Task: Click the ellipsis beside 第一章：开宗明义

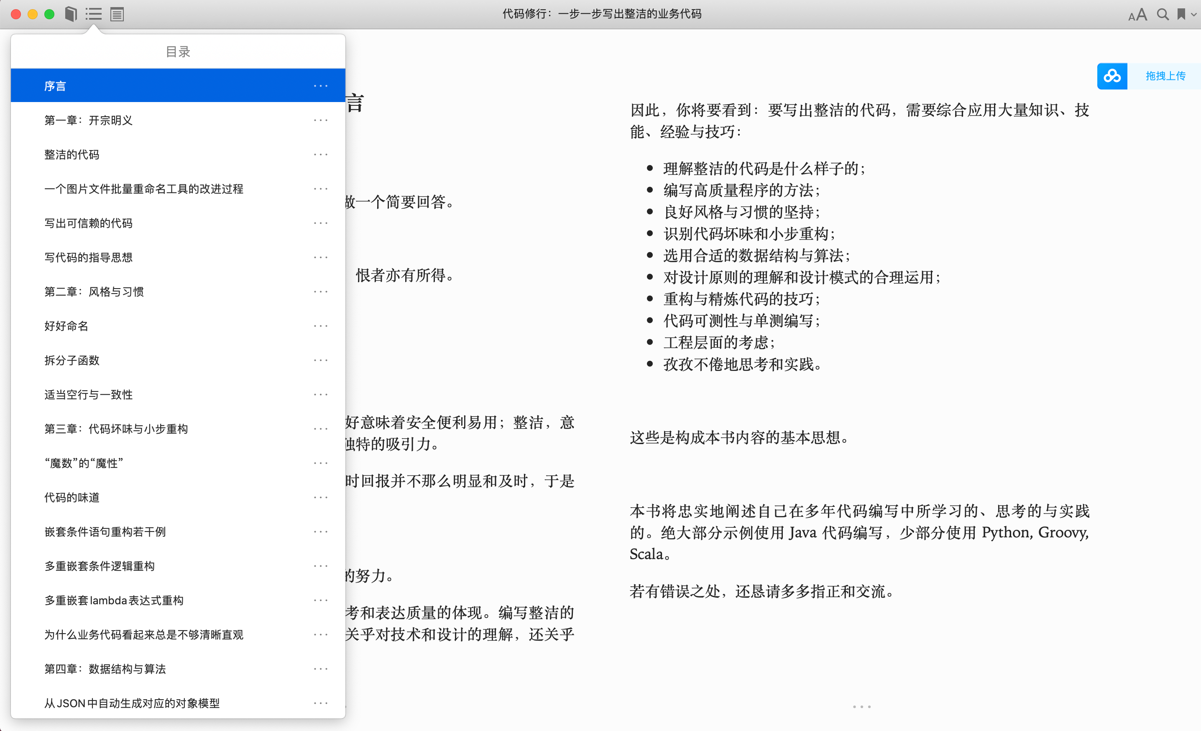Action: pyautogui.click(x=321, y=120)
